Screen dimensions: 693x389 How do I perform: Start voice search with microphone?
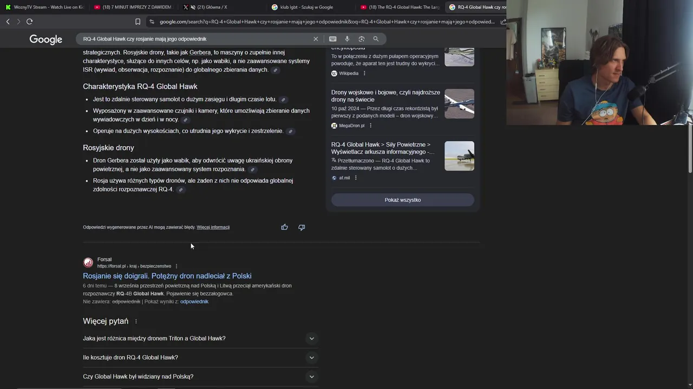click(x=347, y=39)
